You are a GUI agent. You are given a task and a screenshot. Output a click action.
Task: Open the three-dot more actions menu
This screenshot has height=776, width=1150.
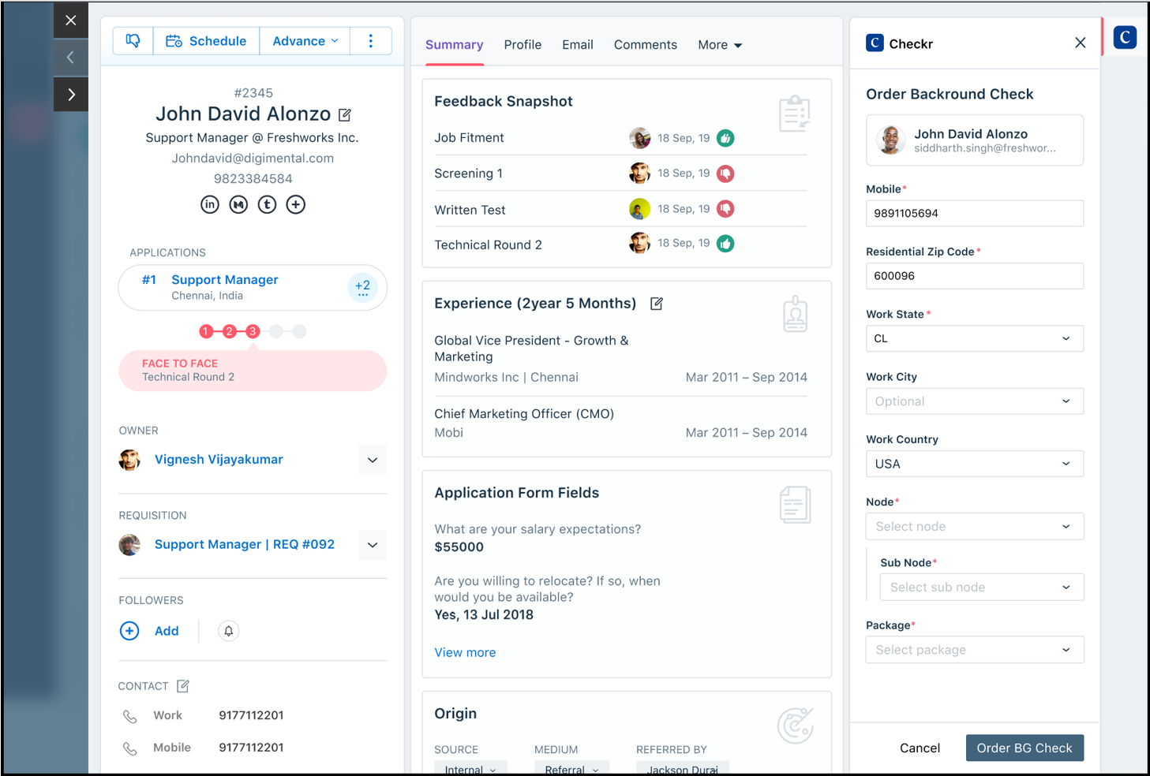(x=371, y=41)
